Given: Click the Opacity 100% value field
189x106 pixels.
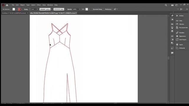Looking at the screenshot, I should pos(76,9).
